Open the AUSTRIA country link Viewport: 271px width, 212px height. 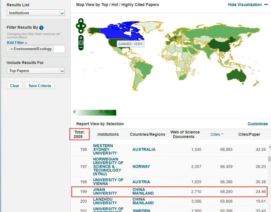click(141, 182)
